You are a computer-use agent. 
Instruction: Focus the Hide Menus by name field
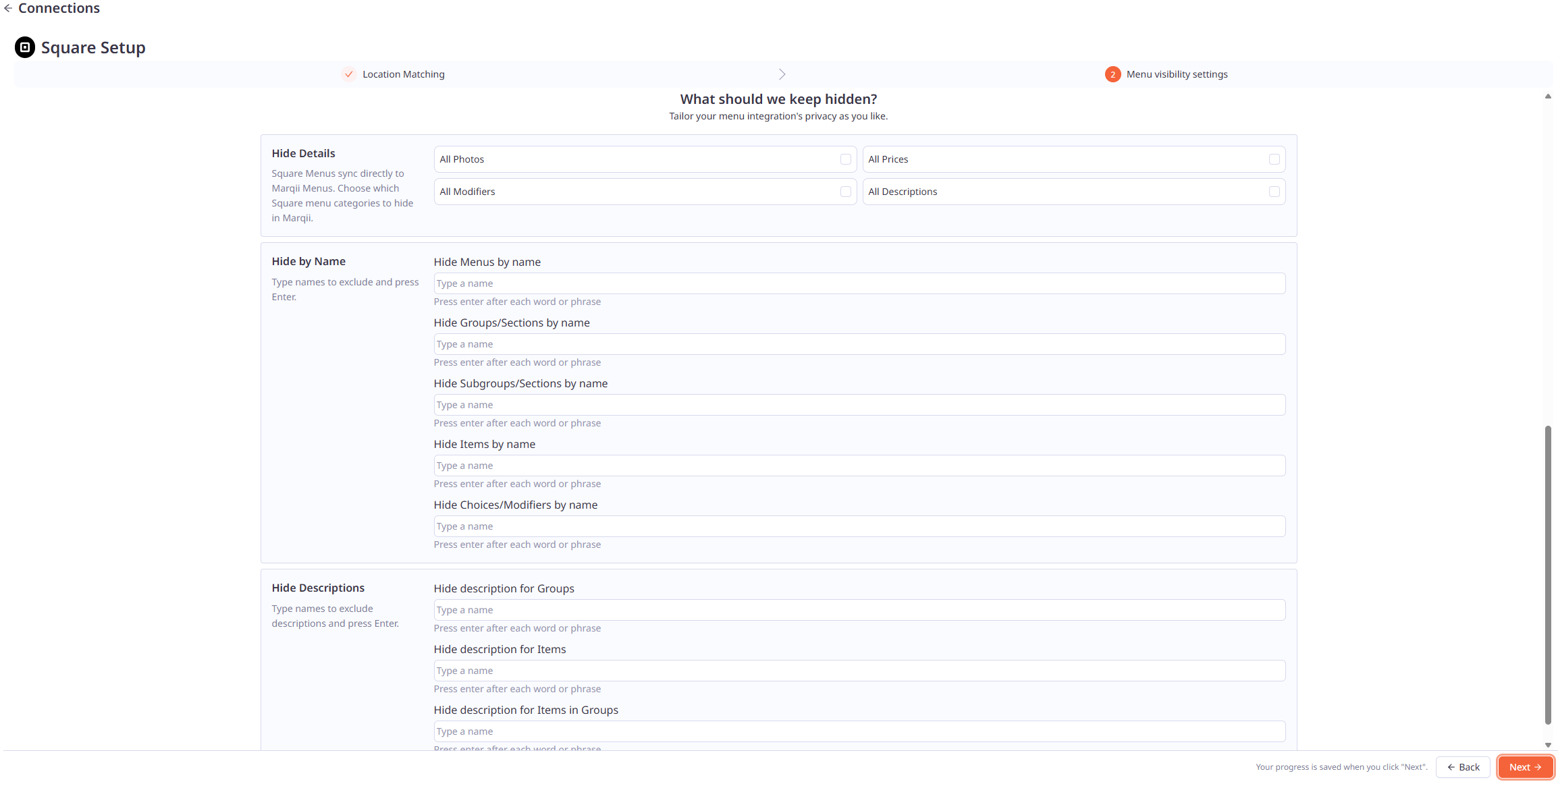pyautogui.click(x=859, y=283)
